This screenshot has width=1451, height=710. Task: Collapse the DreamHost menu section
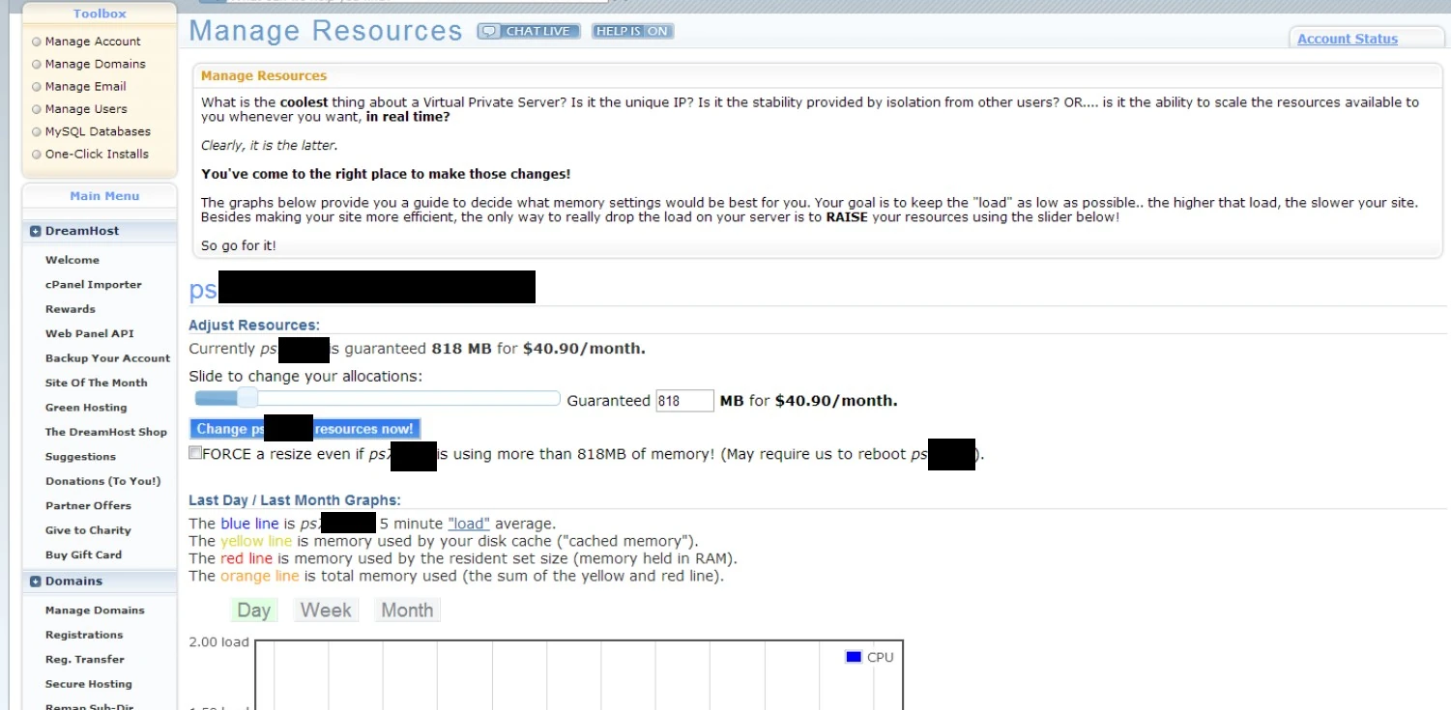pos(36,232)
